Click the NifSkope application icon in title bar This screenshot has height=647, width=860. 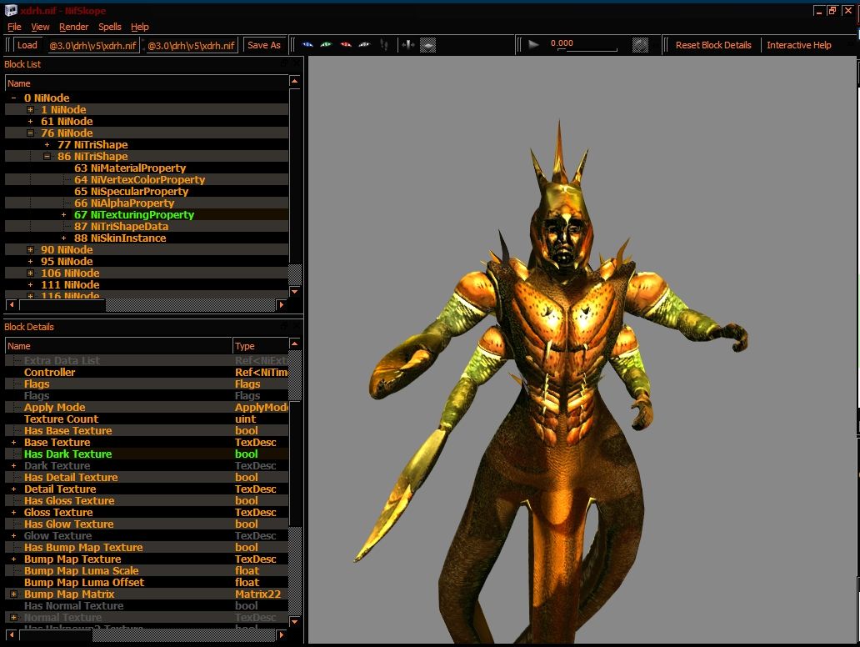[11, 11]
